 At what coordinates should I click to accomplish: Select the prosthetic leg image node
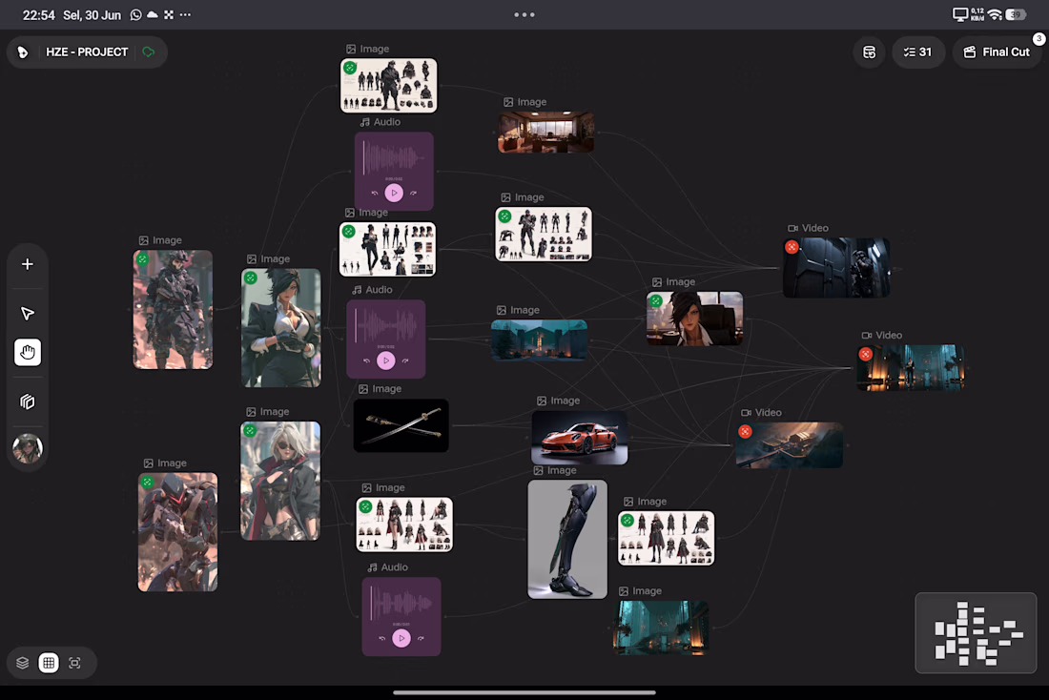tap(567, 540)
